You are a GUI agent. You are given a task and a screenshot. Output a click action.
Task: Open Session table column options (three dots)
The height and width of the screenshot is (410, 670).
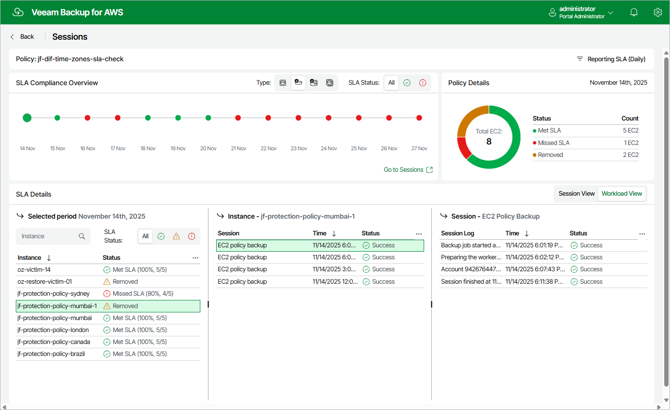[x=419, y=234]
